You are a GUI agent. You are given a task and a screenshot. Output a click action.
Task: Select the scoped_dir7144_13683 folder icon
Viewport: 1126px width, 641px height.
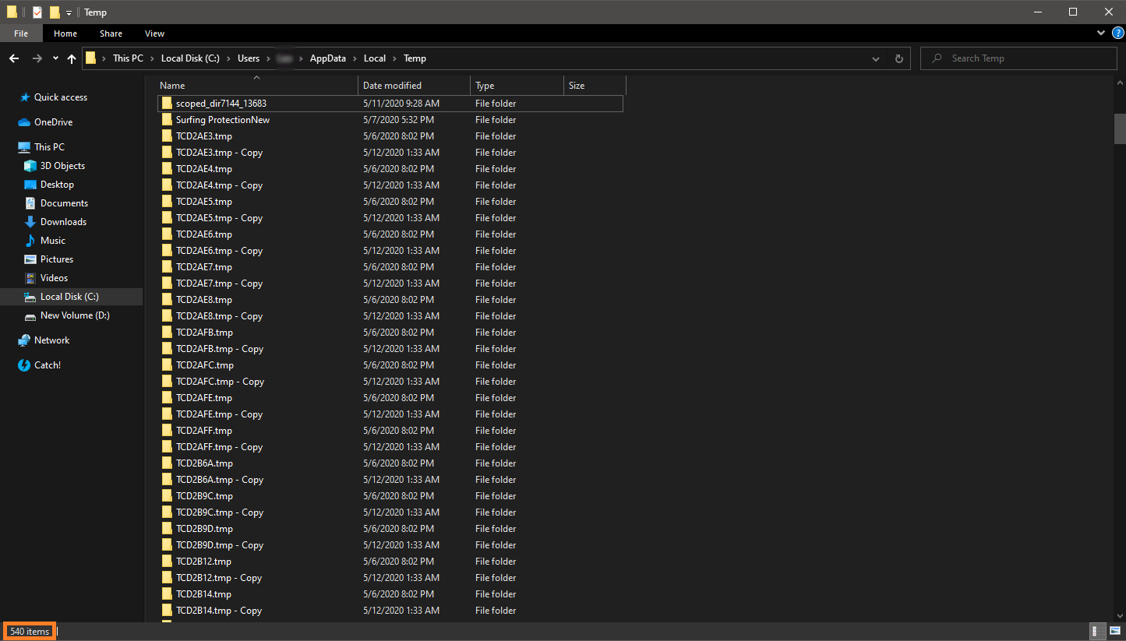point(167,104)
